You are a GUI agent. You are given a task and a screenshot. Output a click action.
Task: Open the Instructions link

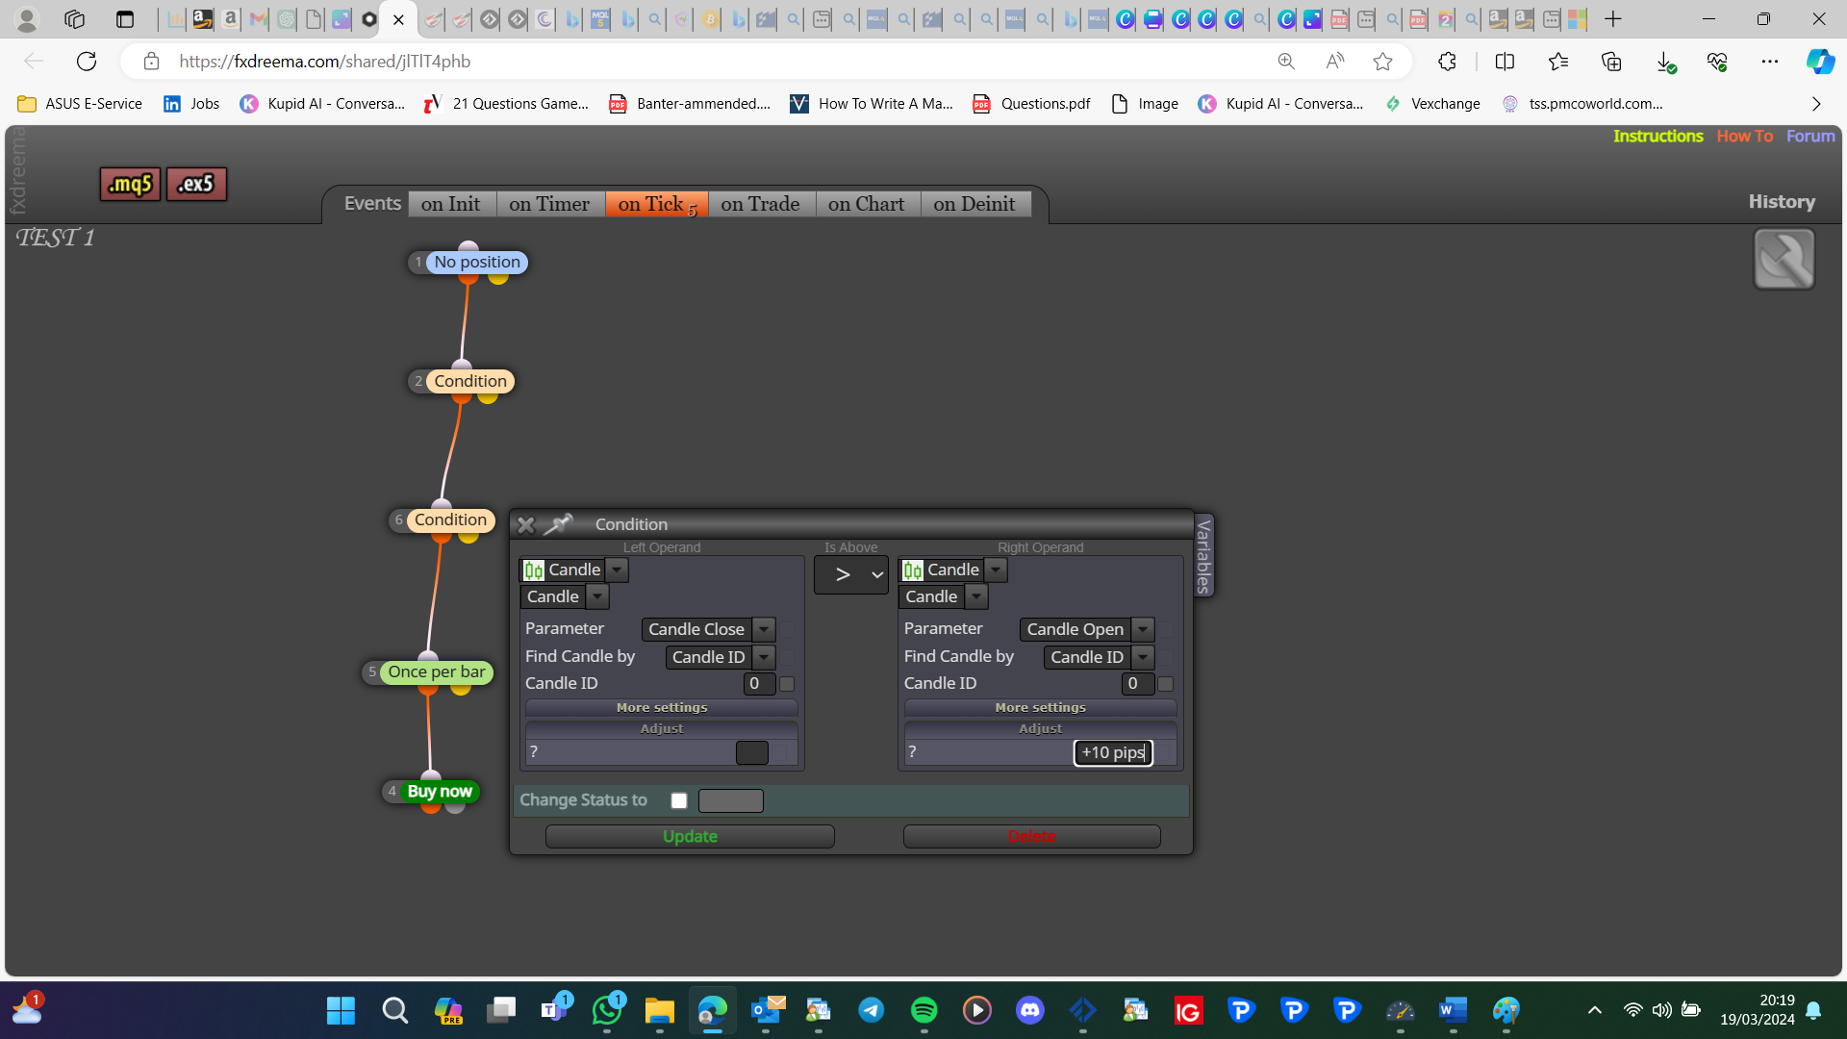point(1658,137)
